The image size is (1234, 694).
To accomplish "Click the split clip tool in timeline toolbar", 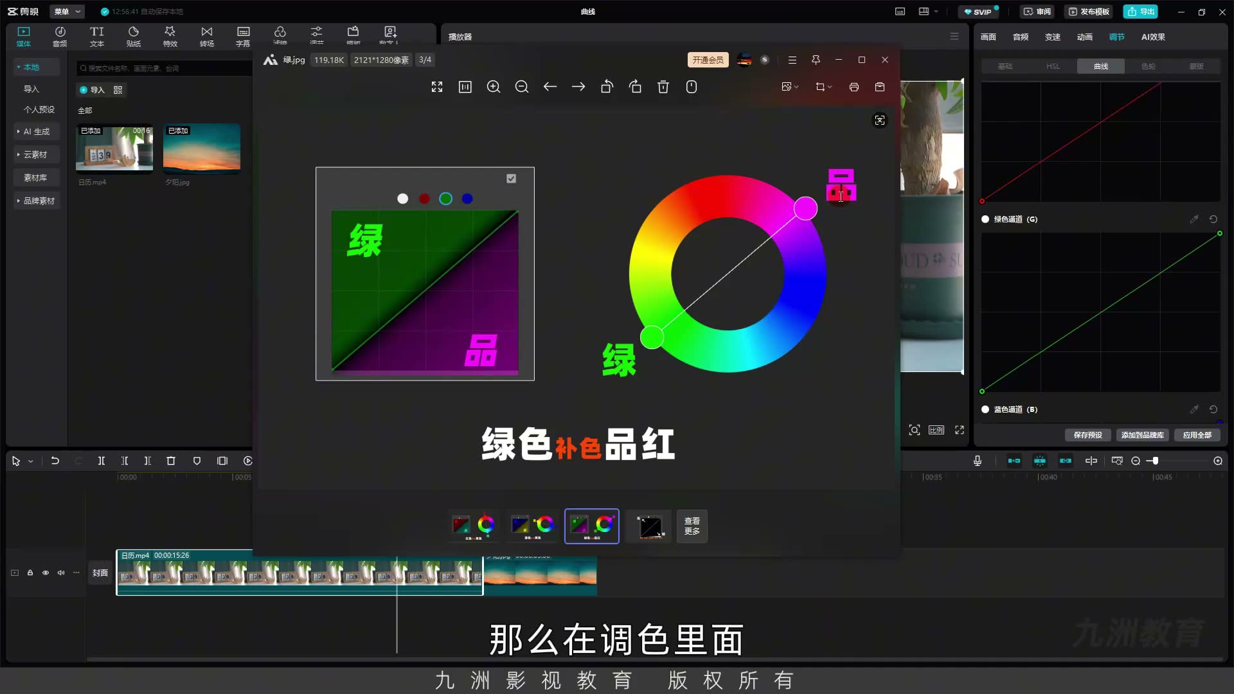I will (x=102, y=461).
